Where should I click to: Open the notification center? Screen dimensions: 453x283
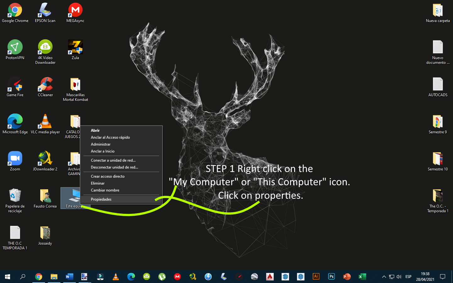tap(443, 277)
